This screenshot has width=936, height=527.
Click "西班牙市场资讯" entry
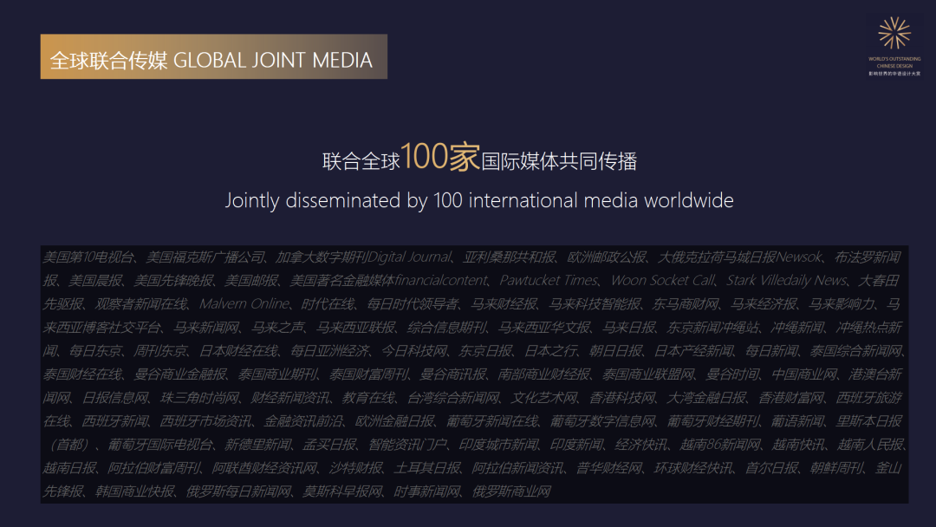[206, 421]
